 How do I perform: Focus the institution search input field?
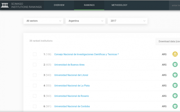click(x=174, y=5)
